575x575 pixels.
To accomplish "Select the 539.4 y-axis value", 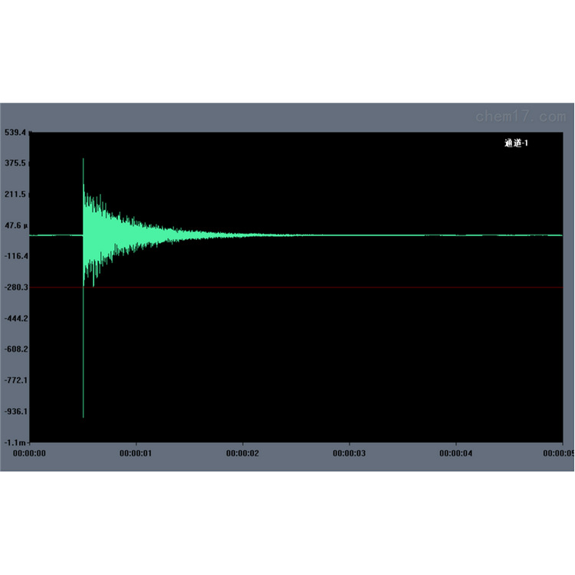I will (x=17, y=133).
